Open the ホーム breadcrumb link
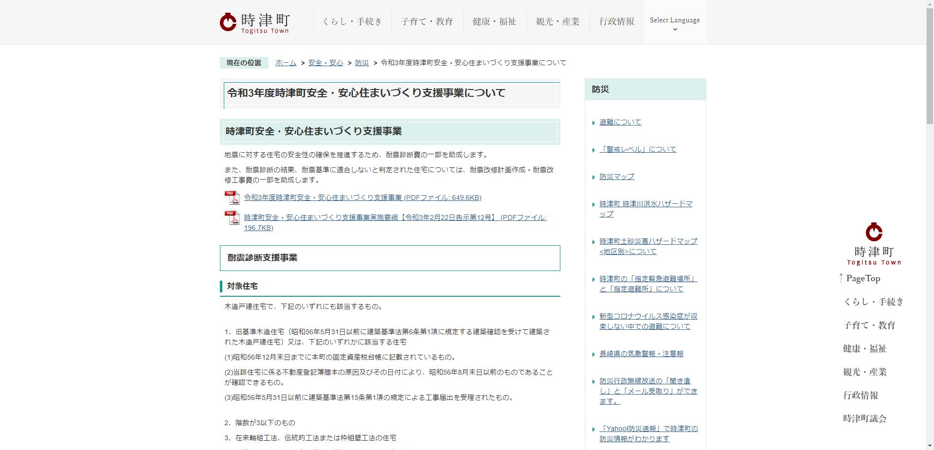 [286, 63]
